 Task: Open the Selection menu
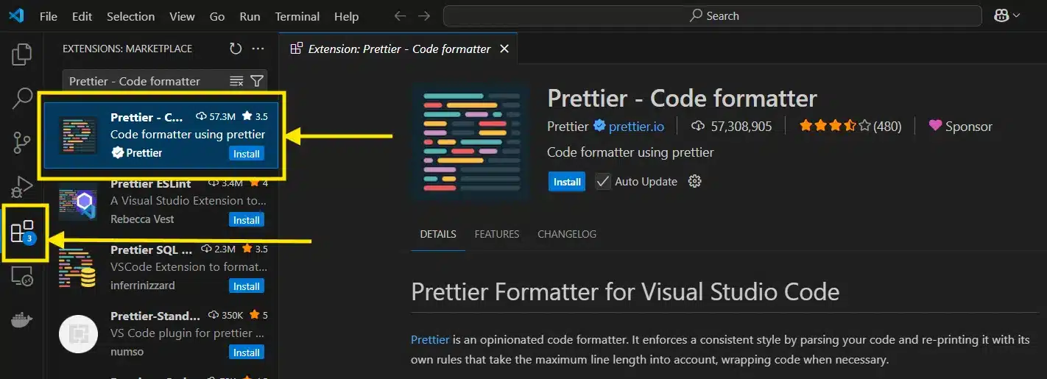tap(132, 16)
